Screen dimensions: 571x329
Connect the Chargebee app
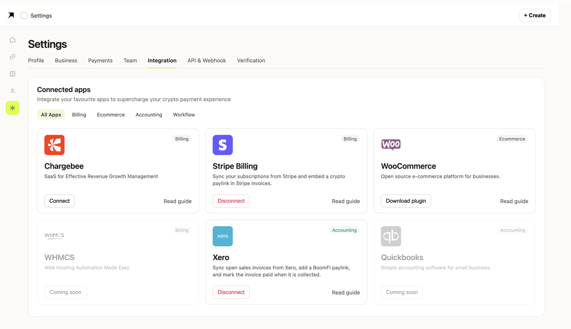[59, 201]
